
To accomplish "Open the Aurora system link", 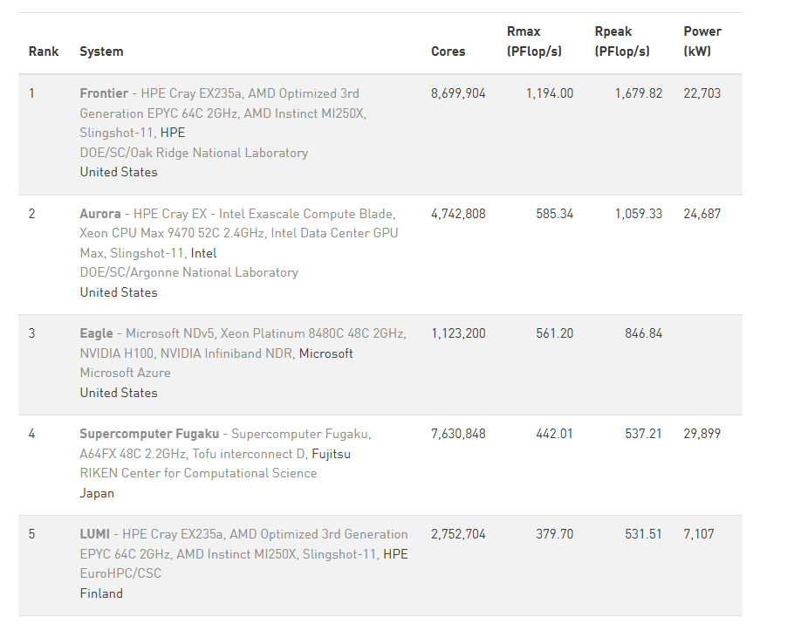I will (100, 214).
